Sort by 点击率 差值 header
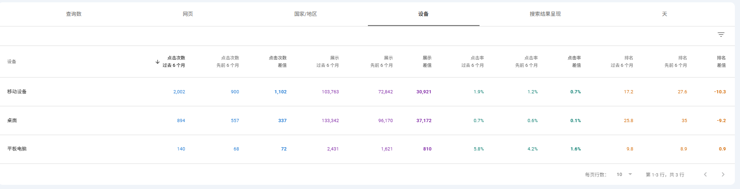Image resolution: width=740 pixels, height=189 pixels. click(574, 62)
